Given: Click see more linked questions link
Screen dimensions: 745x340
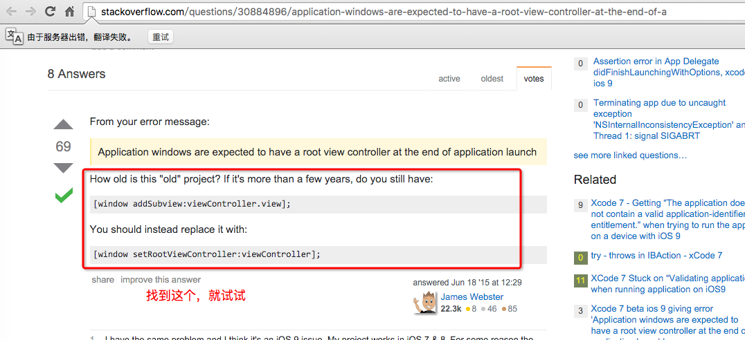Looking at the screenshot, I should click(630, 155).
